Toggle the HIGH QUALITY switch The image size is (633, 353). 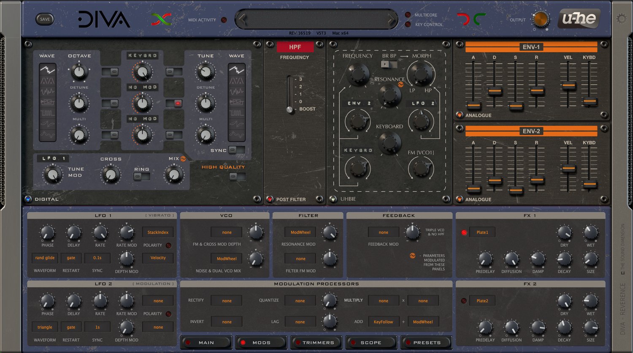[238, 176]
